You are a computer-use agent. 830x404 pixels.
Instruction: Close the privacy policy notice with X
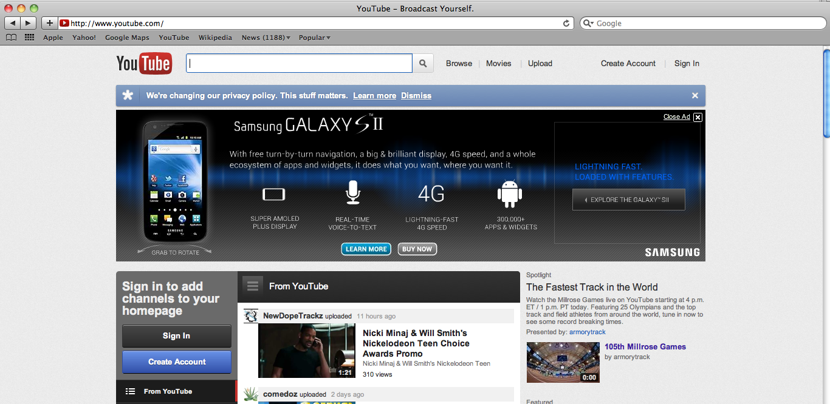695,95
